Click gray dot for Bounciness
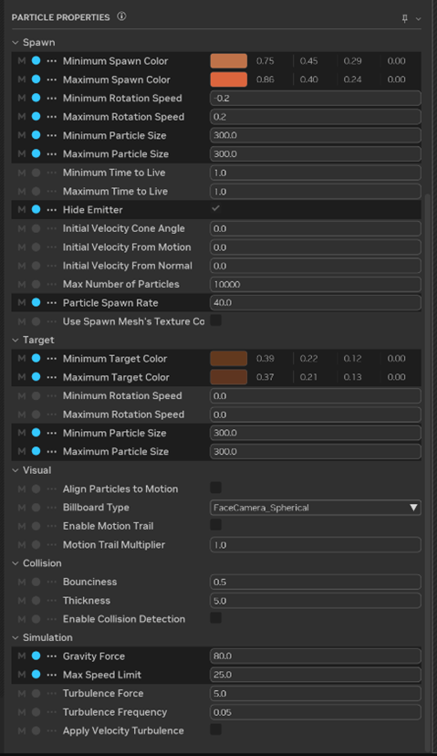Image resolution: width=437 pixels, height=756 pixels. pyautogui.click(x=36, y=582)
